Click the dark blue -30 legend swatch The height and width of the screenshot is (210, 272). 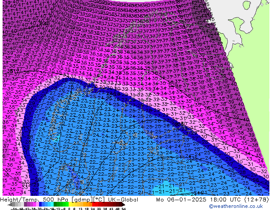[x=40, y=204]
